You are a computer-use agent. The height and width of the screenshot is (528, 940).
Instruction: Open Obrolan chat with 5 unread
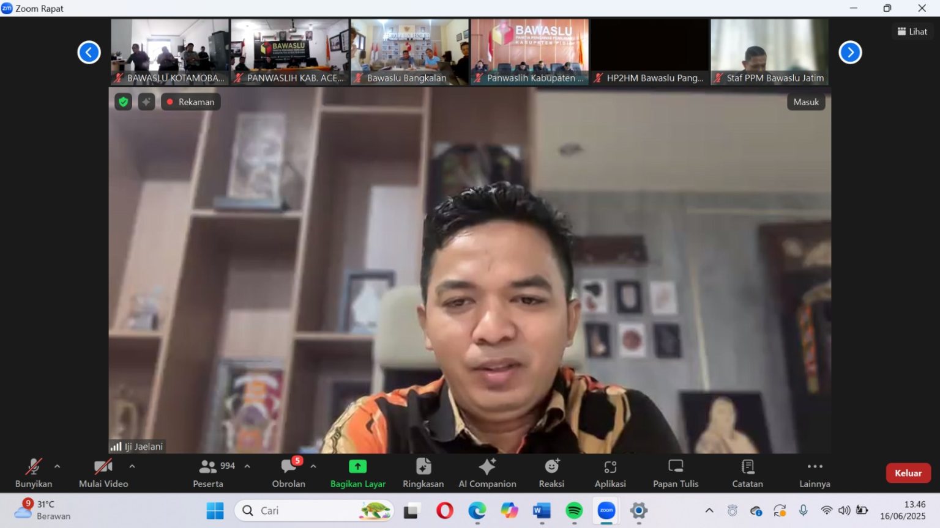[288, 472]
